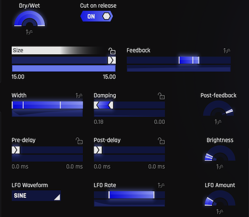Viewport: 249px width, 217px height.
Task: Click the Feedback modulation icon
Action: pos(227,51)
